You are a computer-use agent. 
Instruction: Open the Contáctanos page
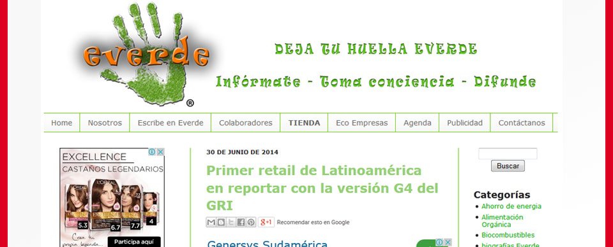click(x=522, y=123)
